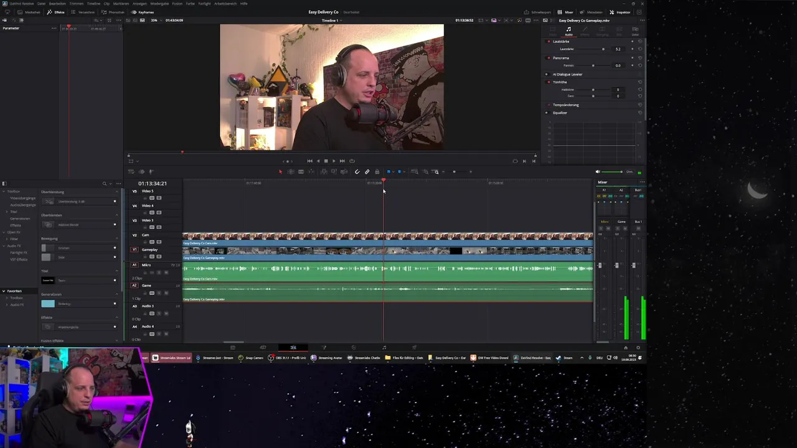
Task: Open the Datei menu
Action: pyautogui.click(x=41, y=3)
